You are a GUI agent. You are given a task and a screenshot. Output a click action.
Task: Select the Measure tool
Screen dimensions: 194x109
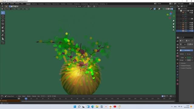[3, 39]
